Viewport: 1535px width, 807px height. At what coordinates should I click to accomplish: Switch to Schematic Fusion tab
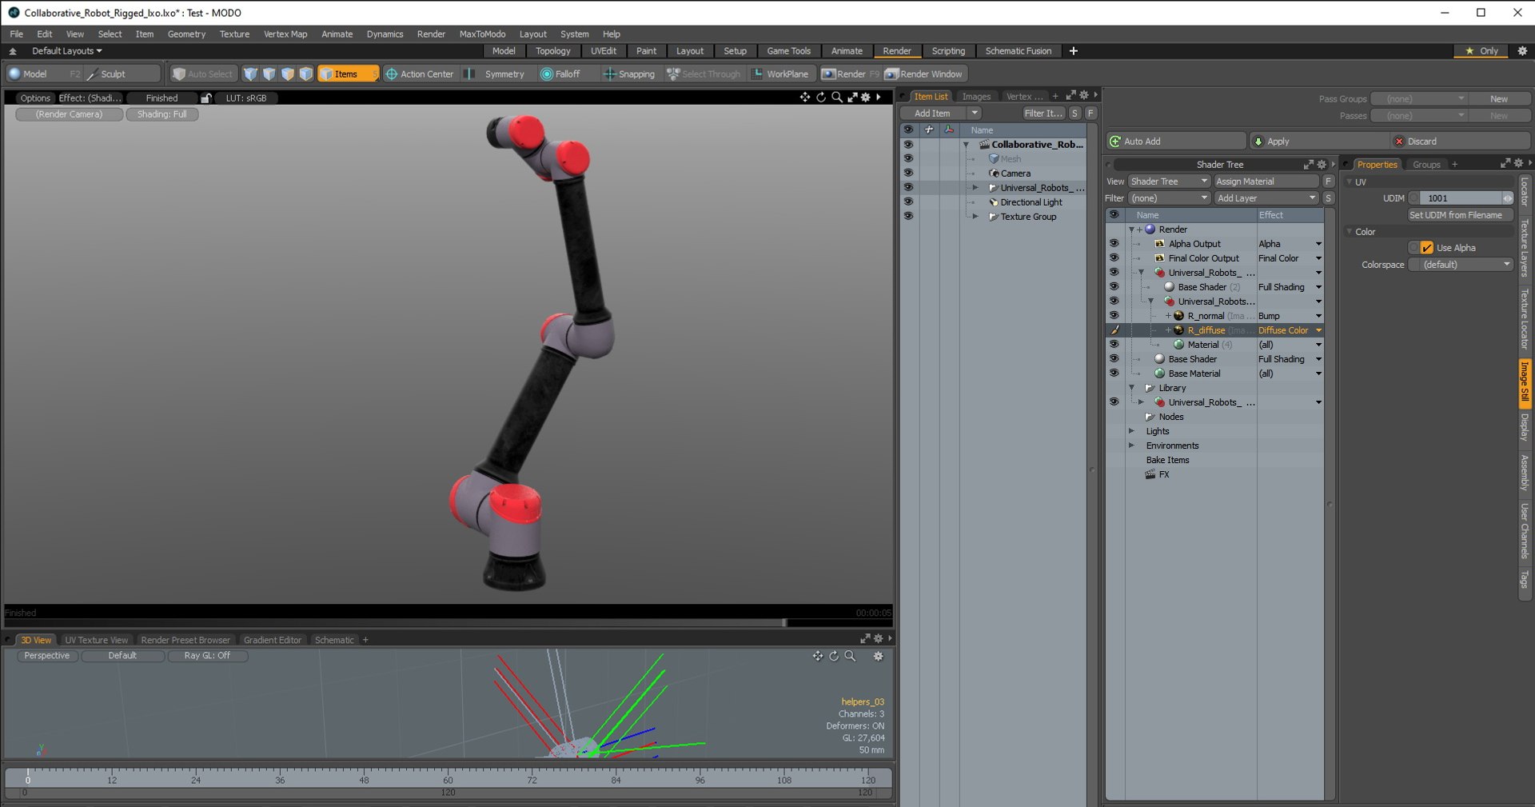1018,50
